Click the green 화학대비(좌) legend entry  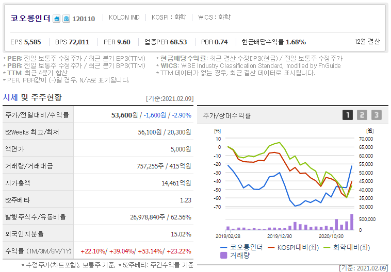(x=347, y=247)
